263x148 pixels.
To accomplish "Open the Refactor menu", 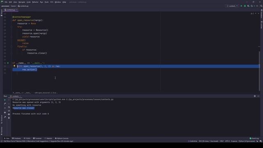I will click(x=35, y=2).
